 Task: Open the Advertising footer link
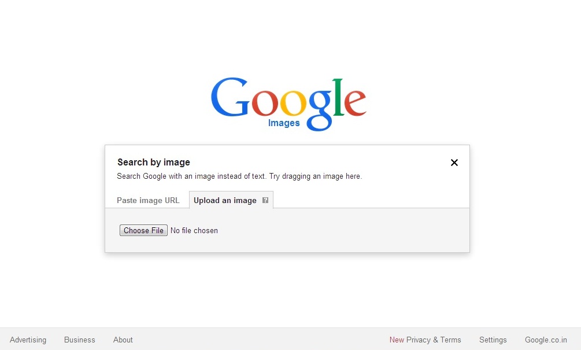coord(28,340)
